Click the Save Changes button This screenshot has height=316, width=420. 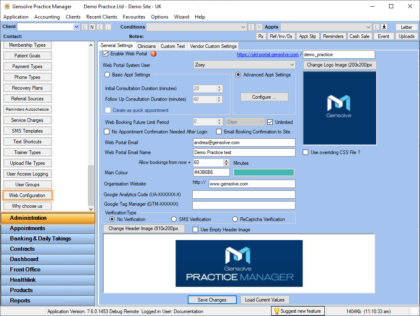point(212,299)
